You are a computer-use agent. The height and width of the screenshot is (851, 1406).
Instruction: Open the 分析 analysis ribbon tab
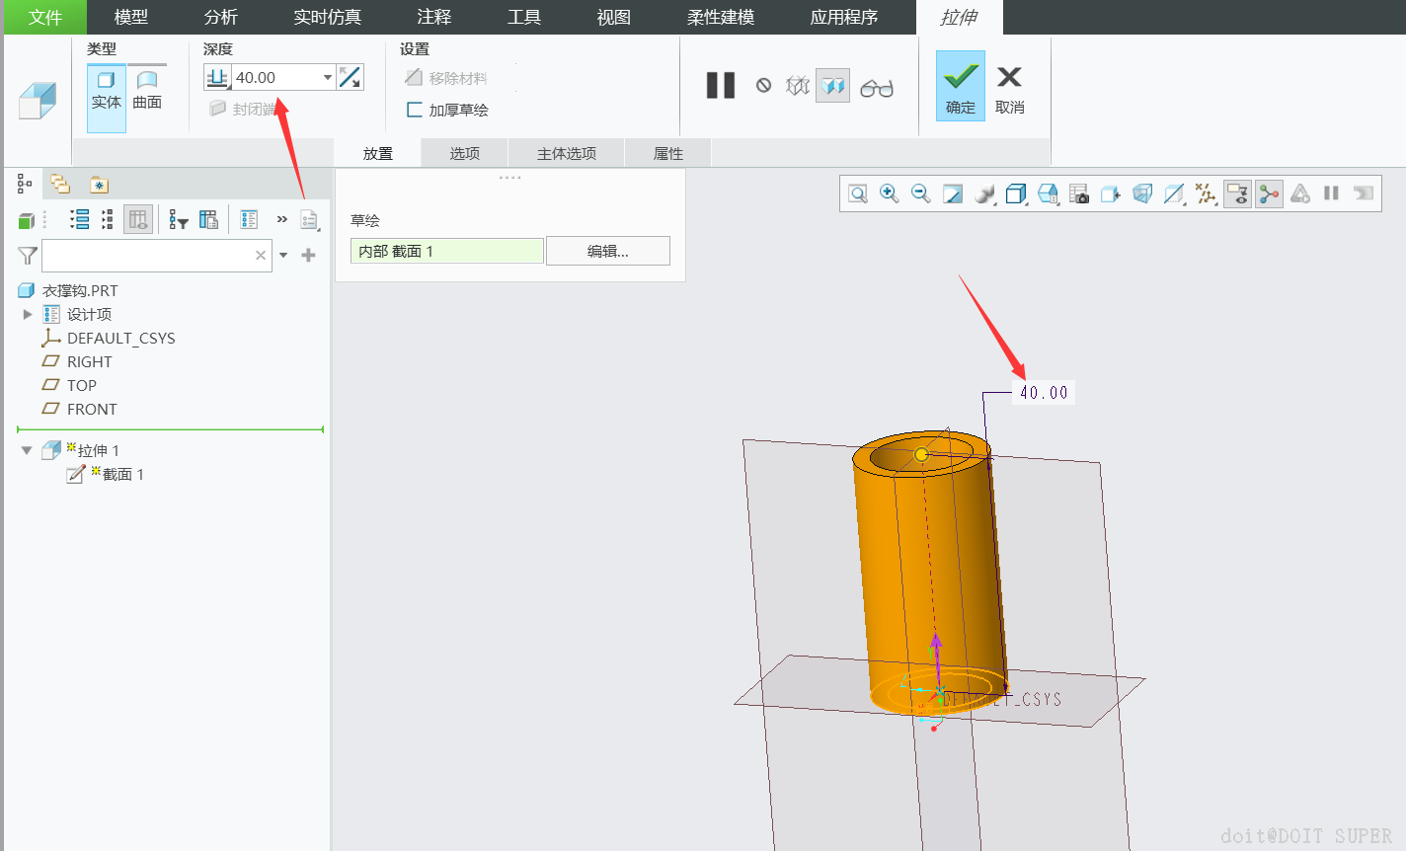coord(220,17)
